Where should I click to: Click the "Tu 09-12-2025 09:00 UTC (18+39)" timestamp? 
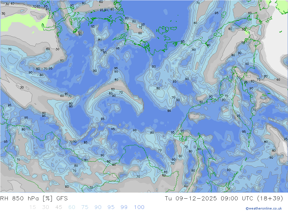(224, 199)
